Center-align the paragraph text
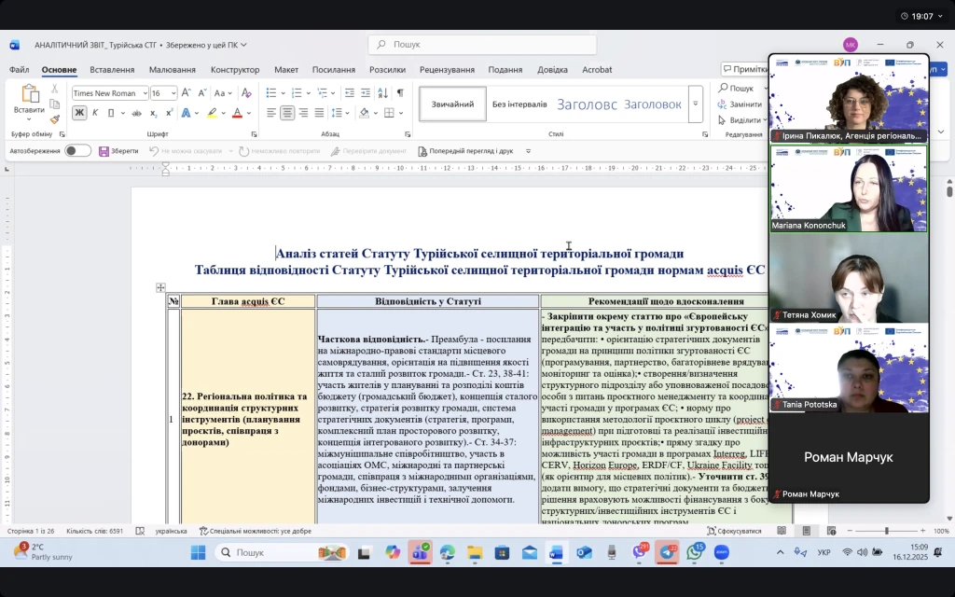The image size is (955, 597). [287, 113]
